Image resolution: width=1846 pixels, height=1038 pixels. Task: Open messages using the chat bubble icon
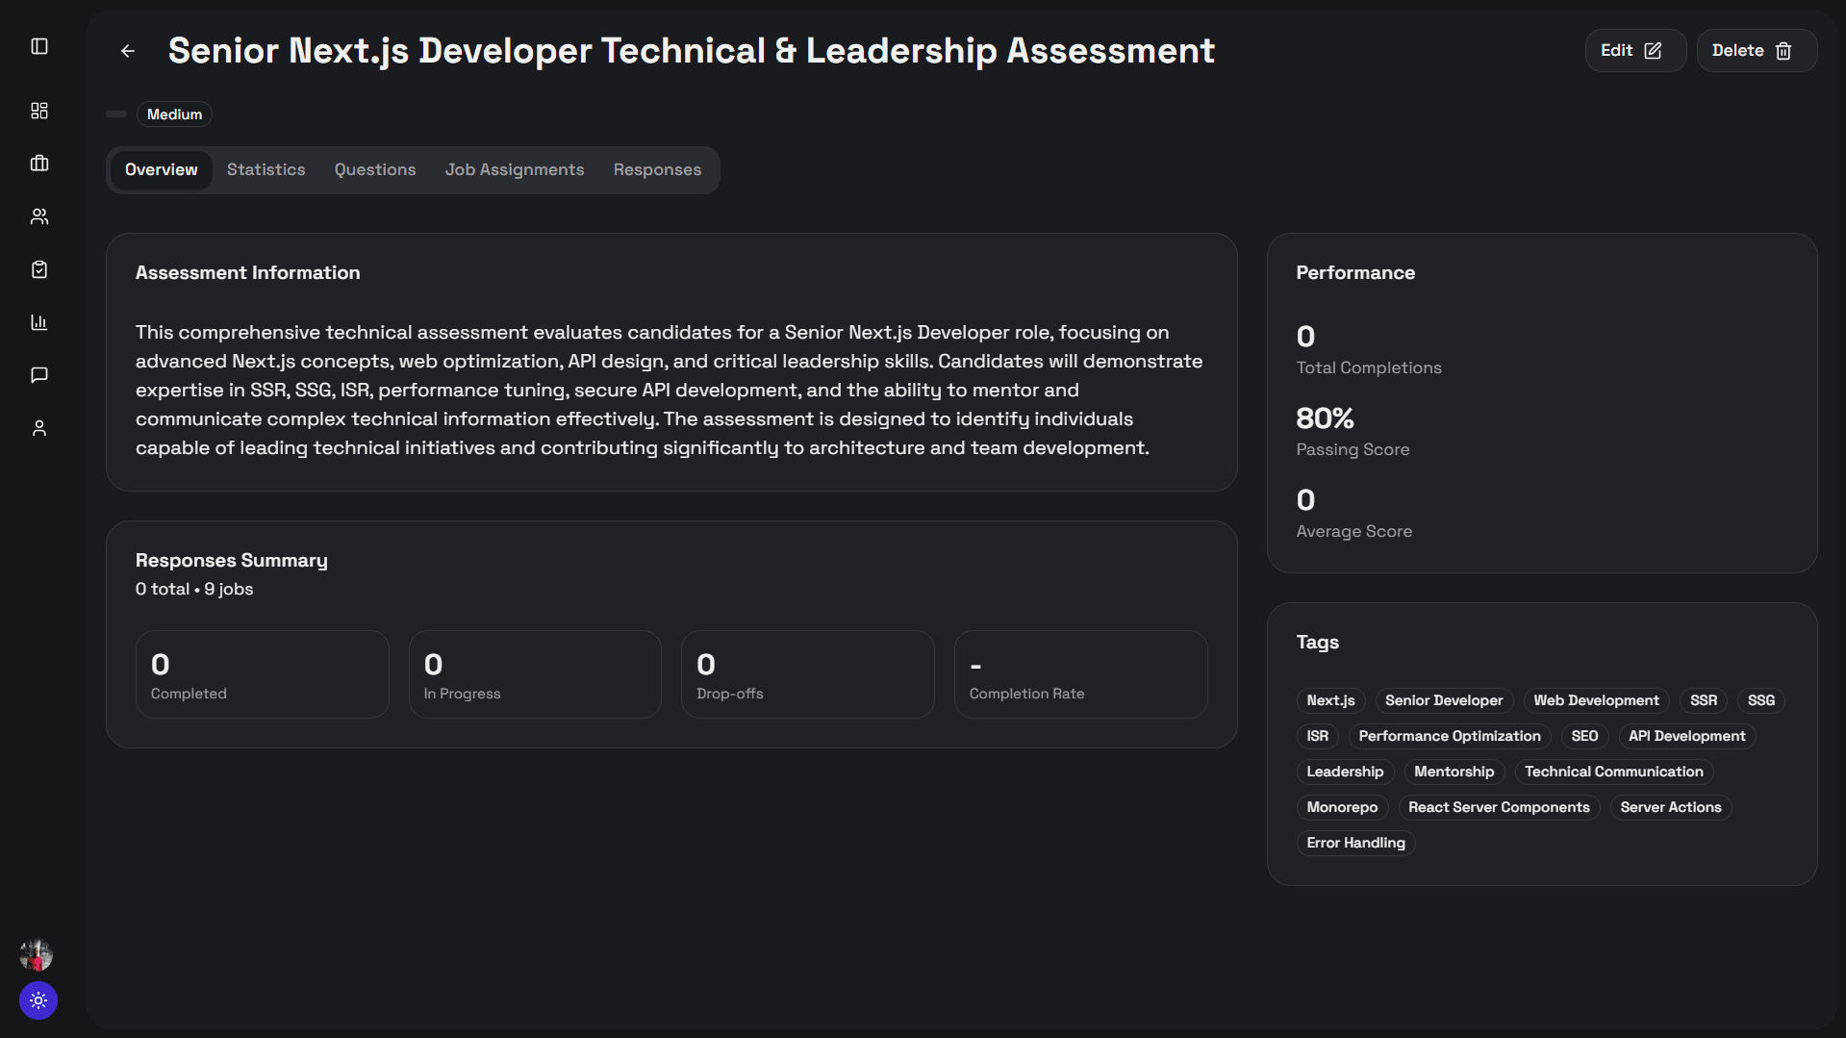(x=38, y=374)
